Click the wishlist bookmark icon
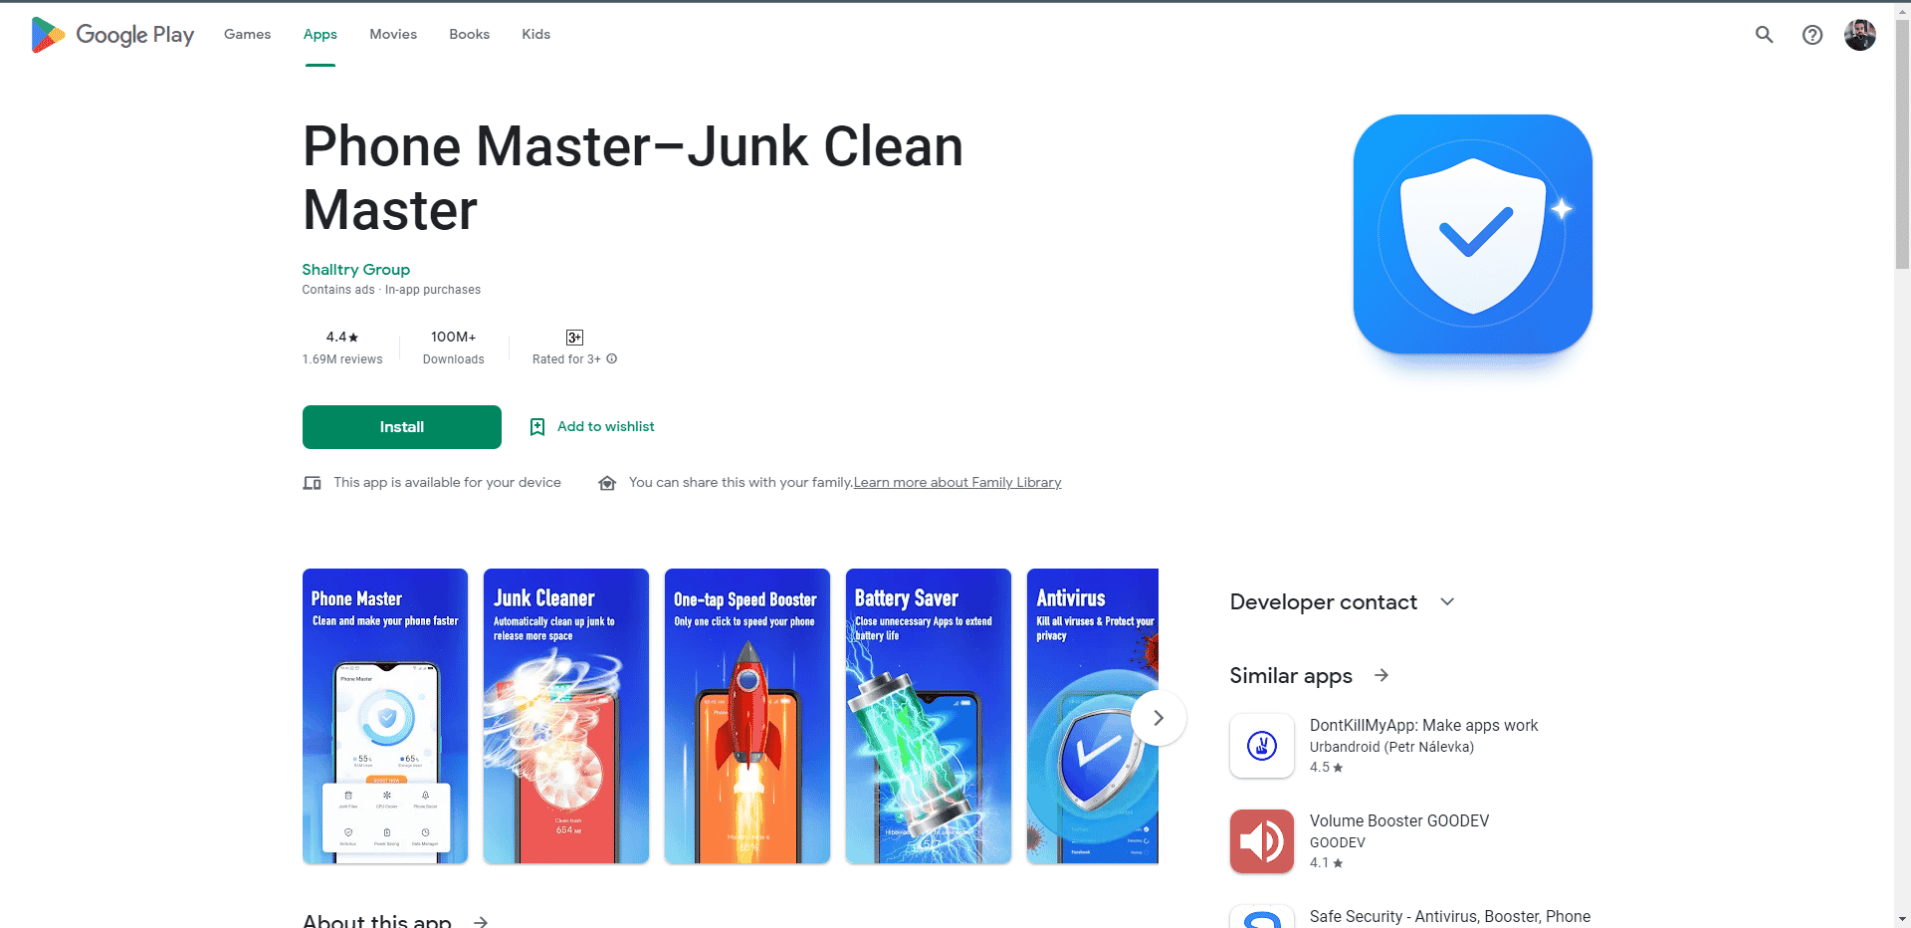 click(x=537, y=427)
